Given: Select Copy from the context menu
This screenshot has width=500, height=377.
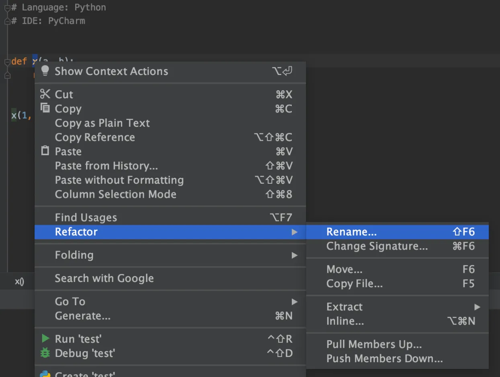Looking at the screenshot, I should (170, 109).
